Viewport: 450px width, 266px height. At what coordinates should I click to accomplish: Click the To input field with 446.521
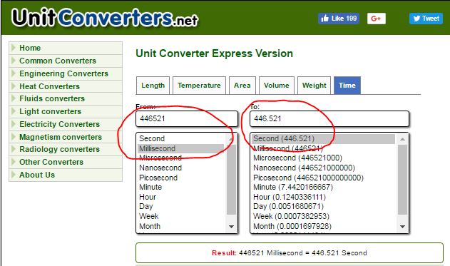[329, 119]
